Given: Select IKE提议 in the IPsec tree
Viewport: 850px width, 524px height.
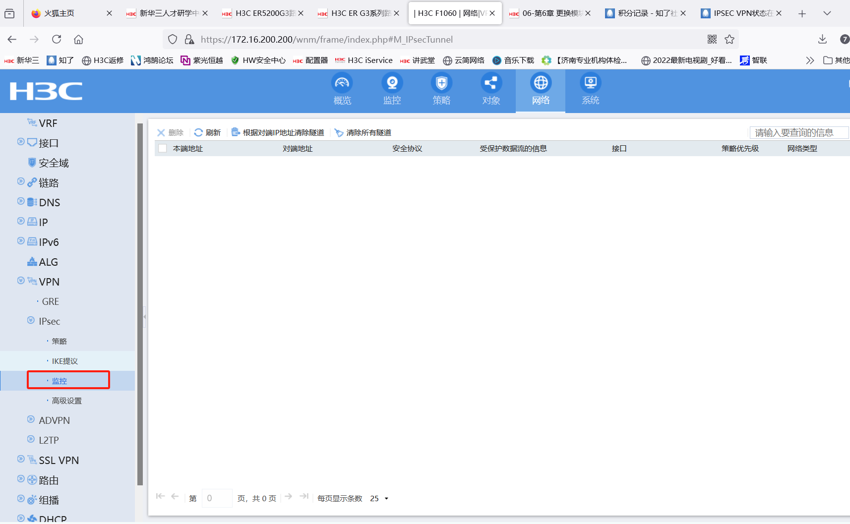Looking at the screenshot, I should click(x=65, y=361).
